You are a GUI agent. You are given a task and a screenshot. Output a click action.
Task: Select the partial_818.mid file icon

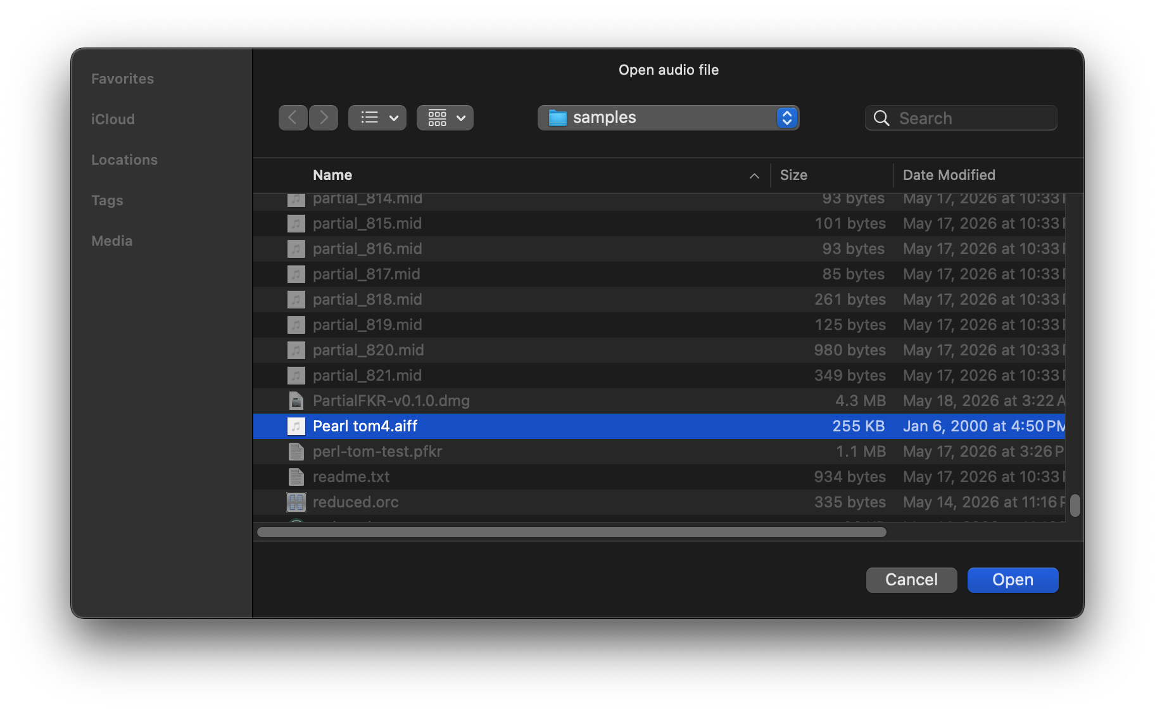tap(296, 300)
